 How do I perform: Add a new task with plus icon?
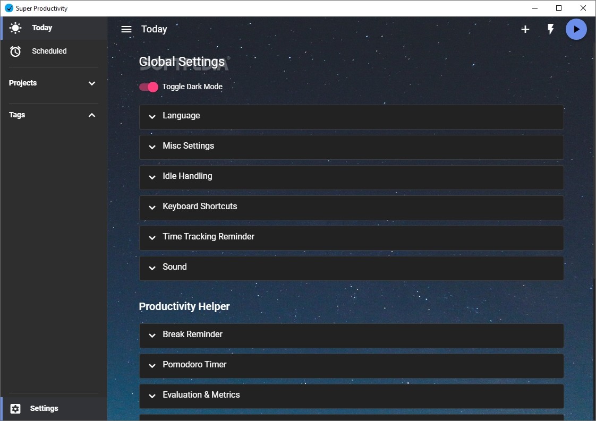click(x=525, y=29)
